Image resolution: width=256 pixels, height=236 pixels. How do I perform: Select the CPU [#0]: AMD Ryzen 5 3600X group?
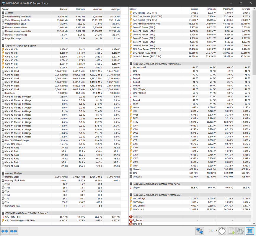pyautogui.click(x=61, y=46)
